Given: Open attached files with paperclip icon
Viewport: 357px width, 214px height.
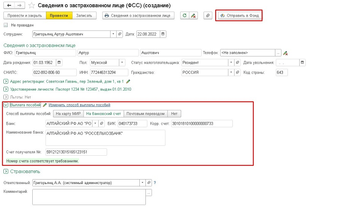Looking at the screenshot, I should [208, 16].
